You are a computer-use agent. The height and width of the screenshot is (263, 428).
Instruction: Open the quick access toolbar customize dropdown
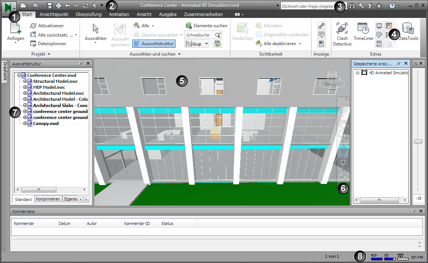(x=102, y=6)
